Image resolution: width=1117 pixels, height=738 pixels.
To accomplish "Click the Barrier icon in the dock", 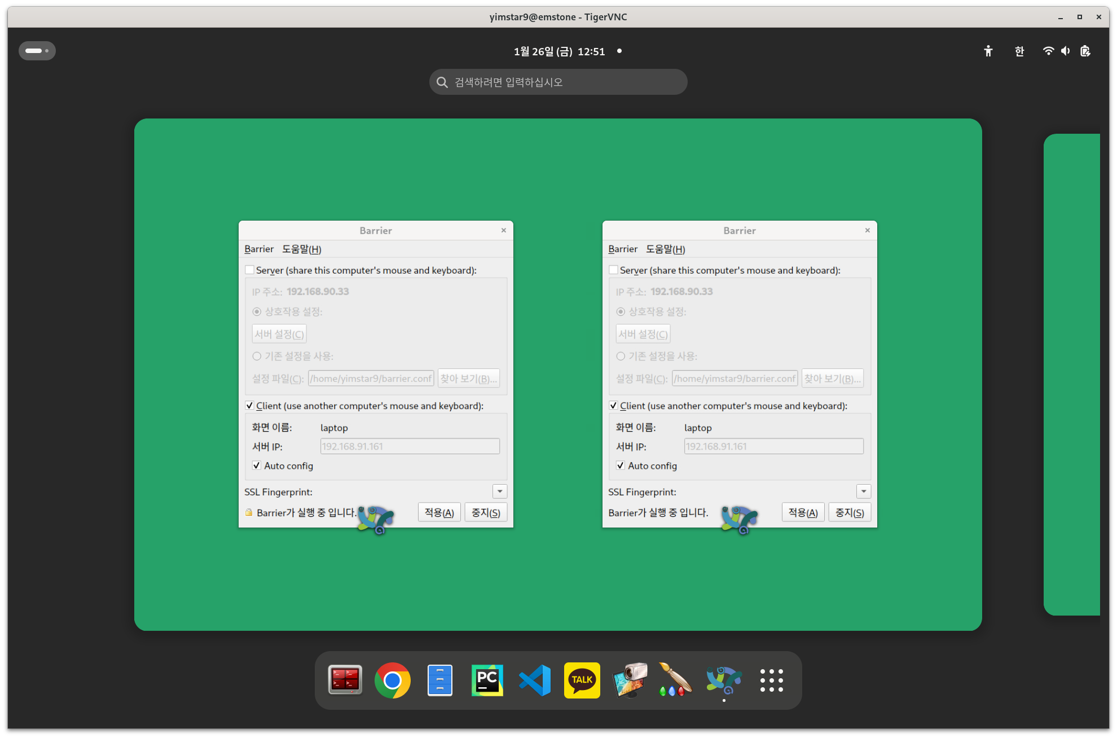I will point(724,680).
